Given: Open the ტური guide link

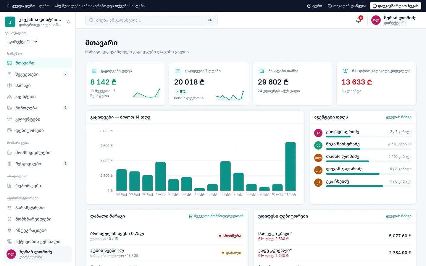Looking at the screenshot, I should (x=314, y=6).
